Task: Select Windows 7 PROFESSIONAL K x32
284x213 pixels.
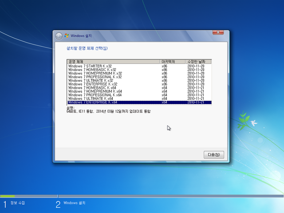Action: 139,77
